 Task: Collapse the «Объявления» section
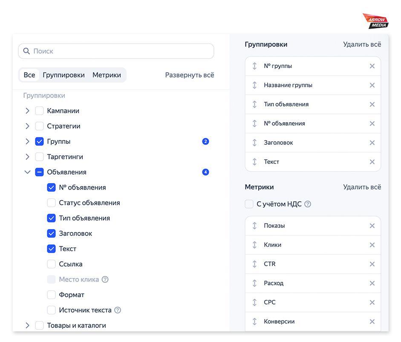[27, 172]
